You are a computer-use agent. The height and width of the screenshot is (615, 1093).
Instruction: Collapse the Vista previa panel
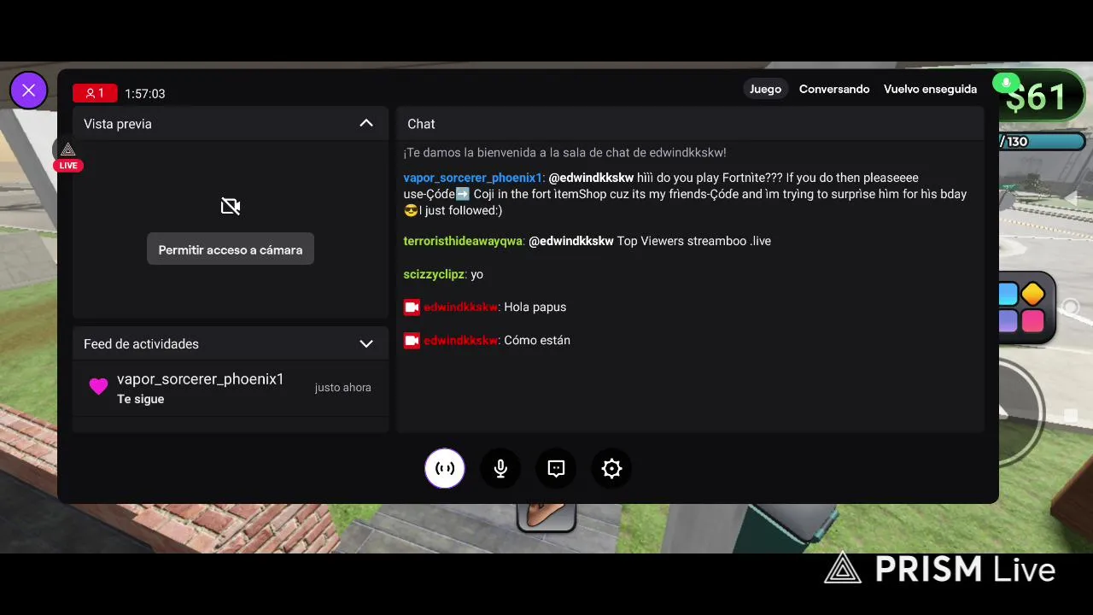(x=366, y=124)
